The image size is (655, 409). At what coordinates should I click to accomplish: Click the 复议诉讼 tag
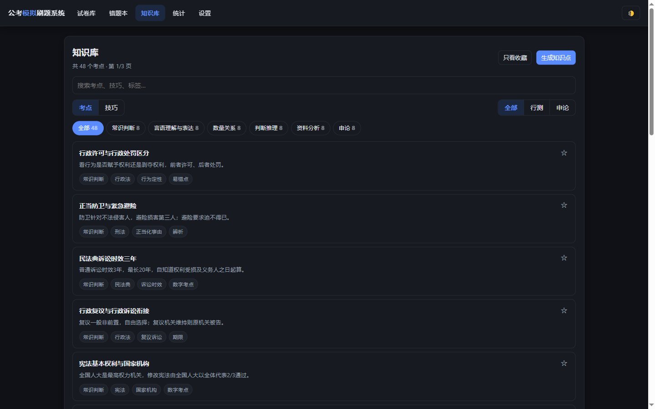click(x=151, y=337)
